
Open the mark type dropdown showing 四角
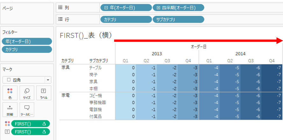pos(27,80)
